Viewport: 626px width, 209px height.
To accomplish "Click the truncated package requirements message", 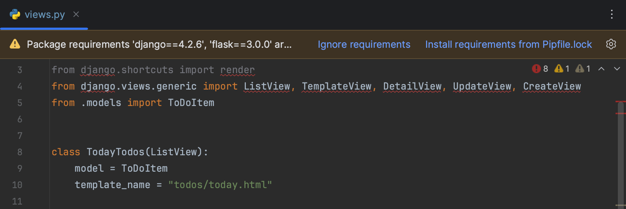I will pyautogui.click(x=159, y=44).
